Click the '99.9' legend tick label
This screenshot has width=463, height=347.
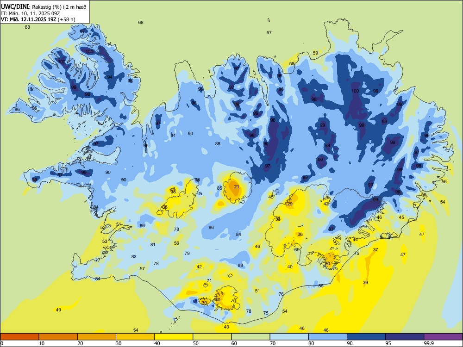(428, 343)
